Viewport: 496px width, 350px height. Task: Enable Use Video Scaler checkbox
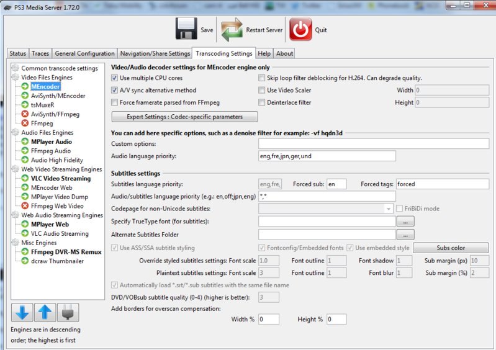[261, 90]
